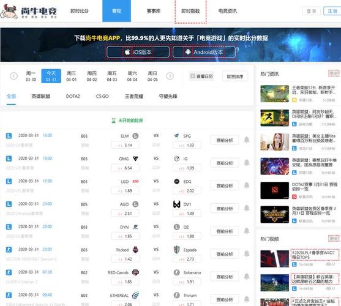Select date 周五 04-03
341x306 pixels.
click(x=112, y=76)
